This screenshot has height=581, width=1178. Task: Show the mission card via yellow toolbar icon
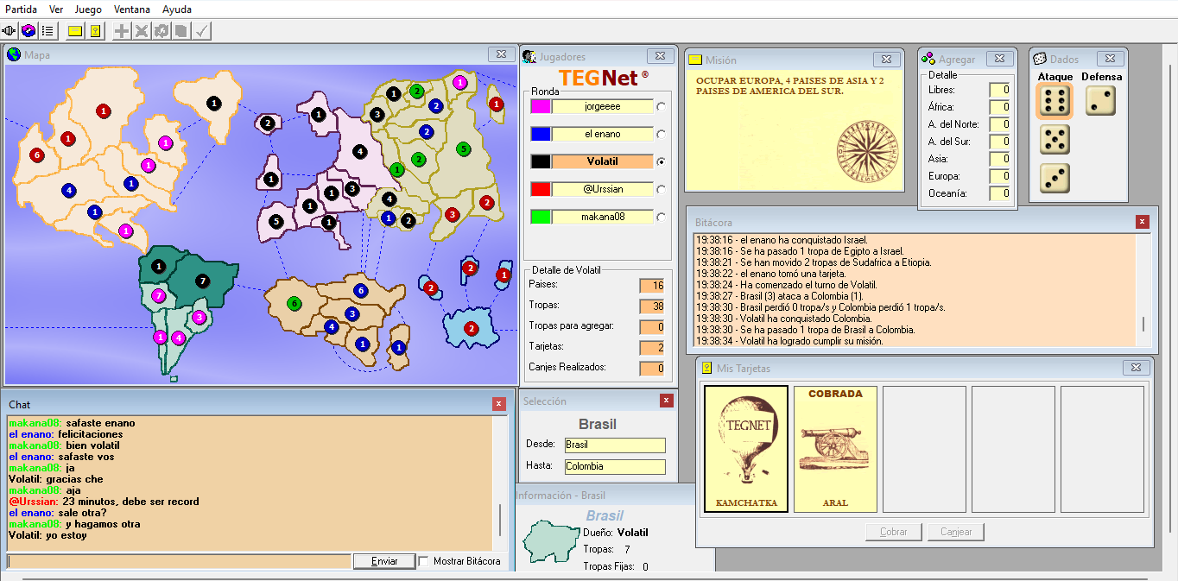[75, 31]
